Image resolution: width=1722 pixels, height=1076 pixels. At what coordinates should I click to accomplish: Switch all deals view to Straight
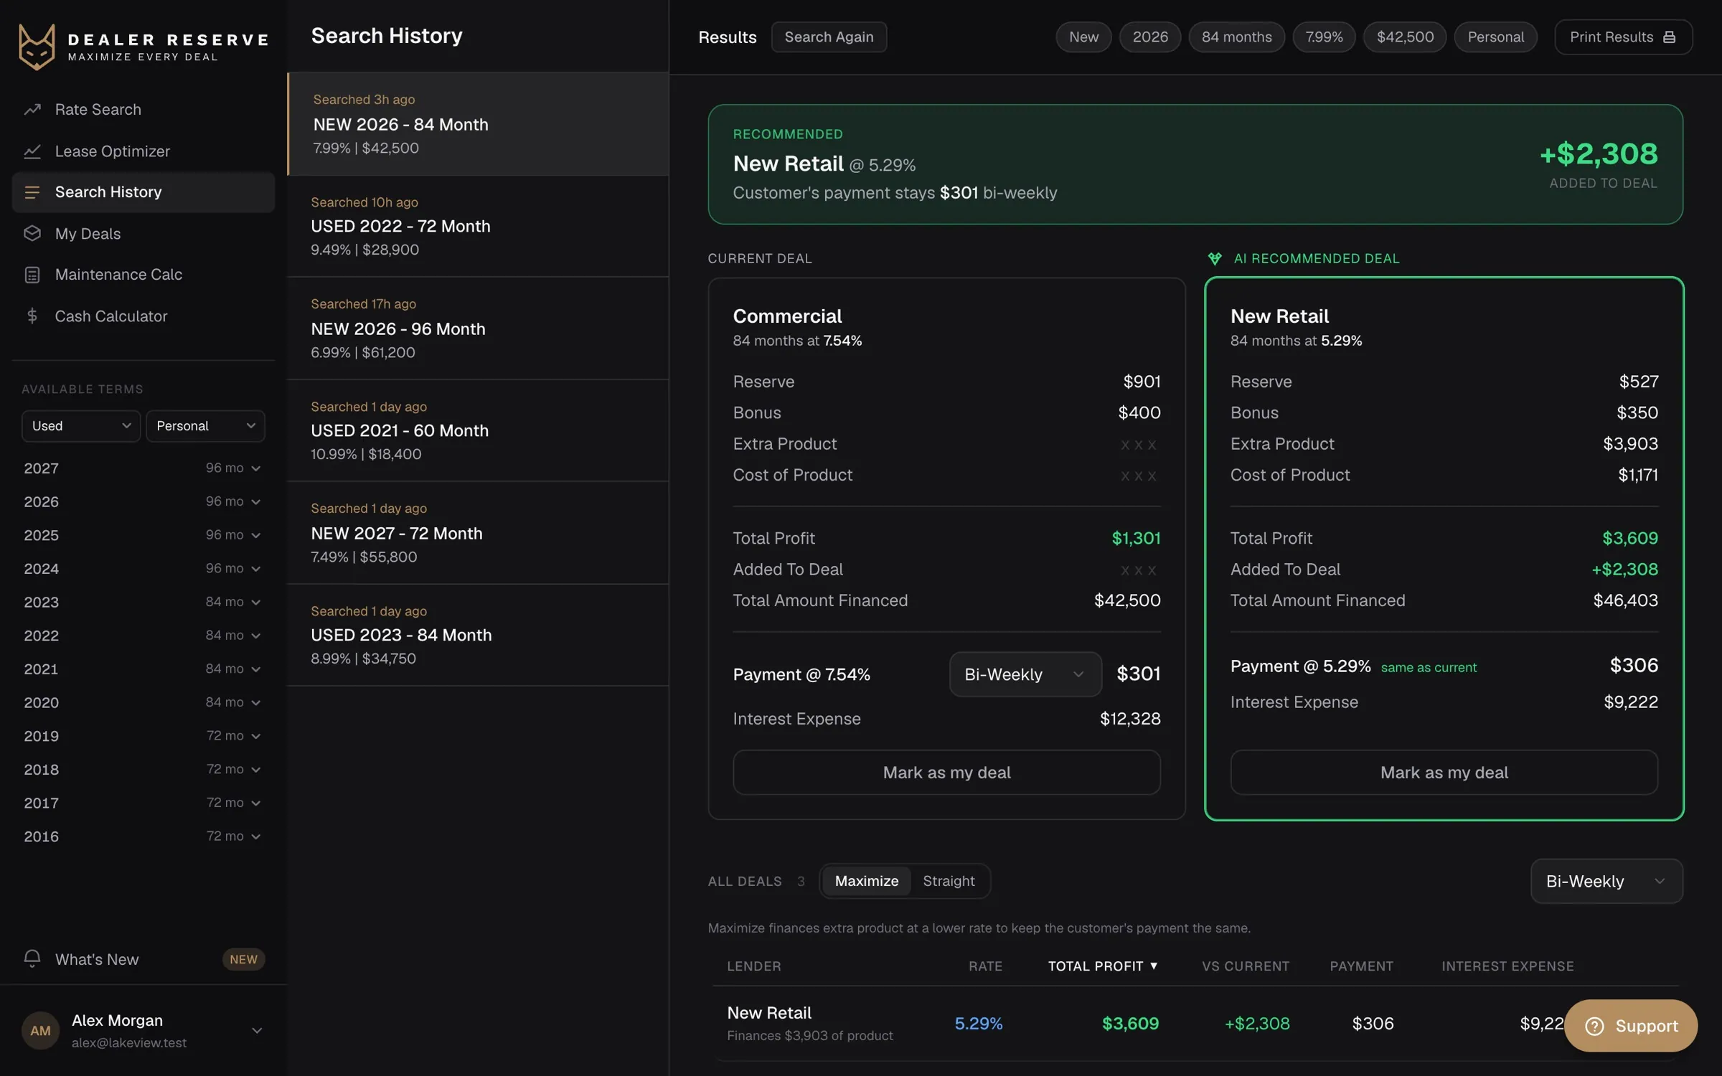pyautogui.click(x=949, y=881)
